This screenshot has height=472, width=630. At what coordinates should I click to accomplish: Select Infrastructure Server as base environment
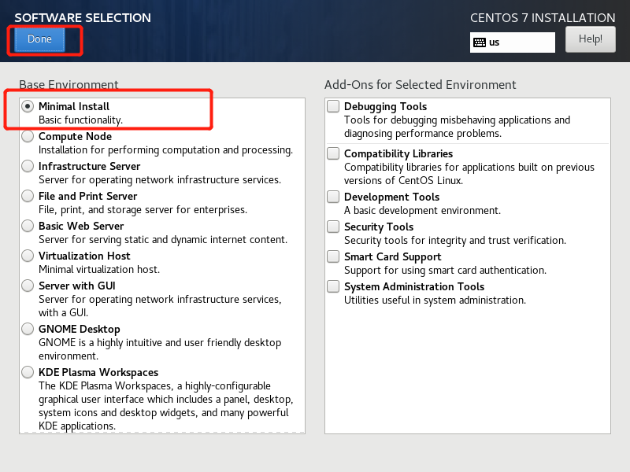coord(28,166)
